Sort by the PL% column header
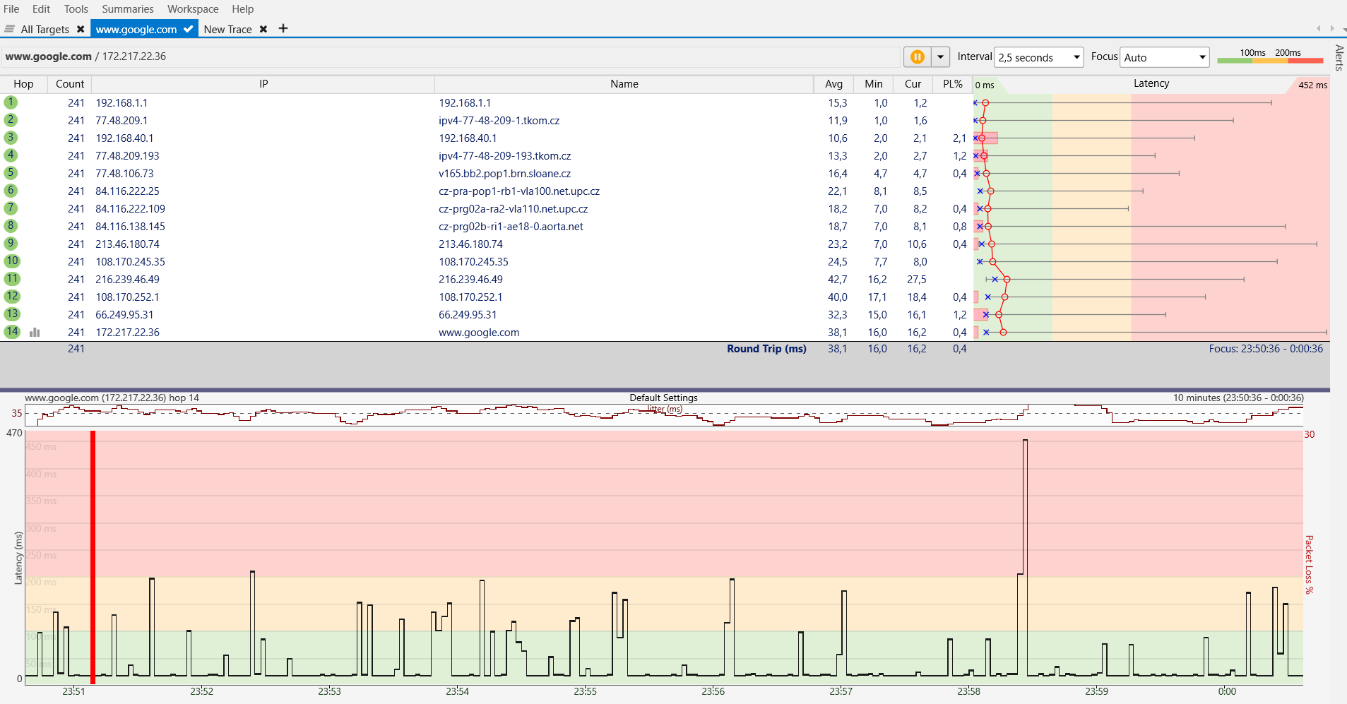Screen dimensions: 1347x704 click(952, 84)
